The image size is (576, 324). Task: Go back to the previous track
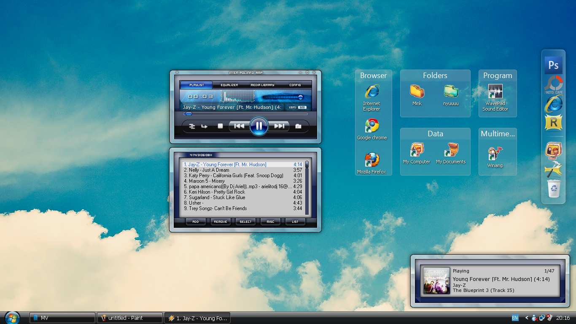coord(239,126)
